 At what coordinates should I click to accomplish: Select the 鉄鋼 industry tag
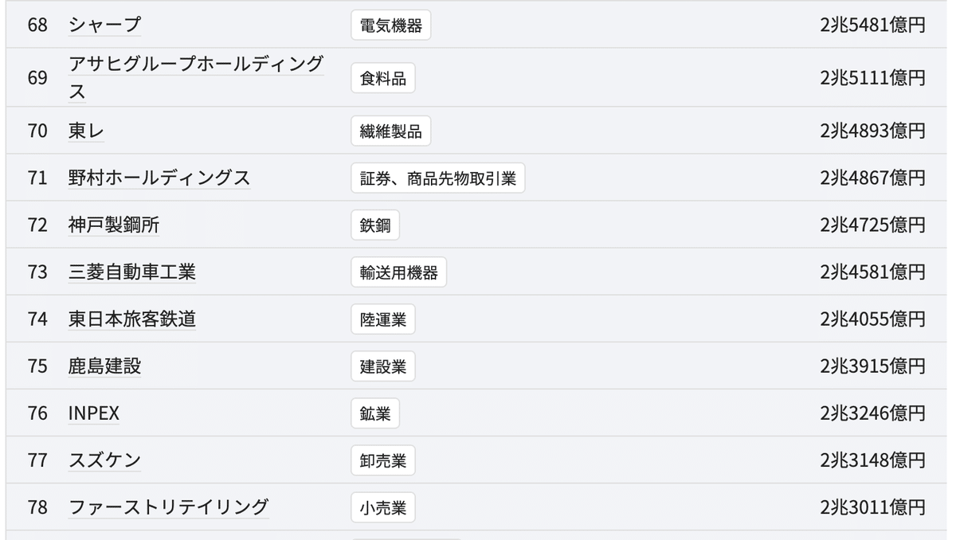pos(375,225)
